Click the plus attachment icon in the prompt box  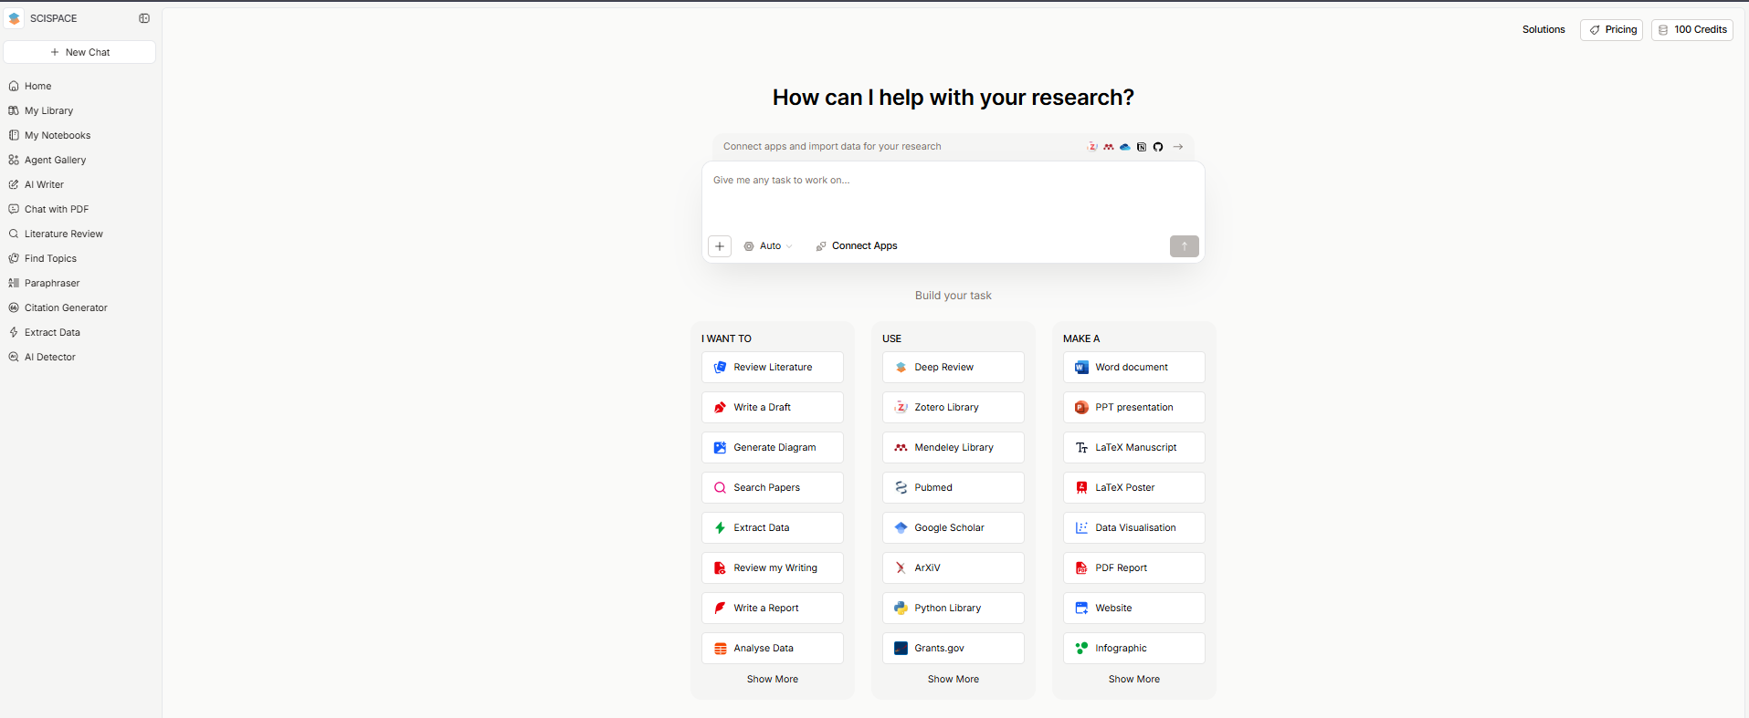point(720,246)
